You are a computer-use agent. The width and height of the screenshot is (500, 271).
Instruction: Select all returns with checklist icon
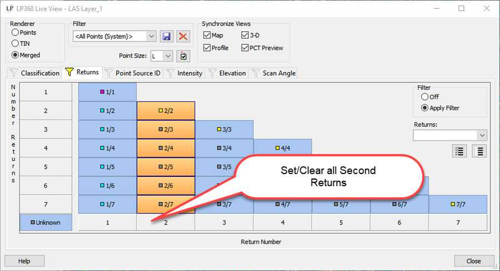(459, 151)
